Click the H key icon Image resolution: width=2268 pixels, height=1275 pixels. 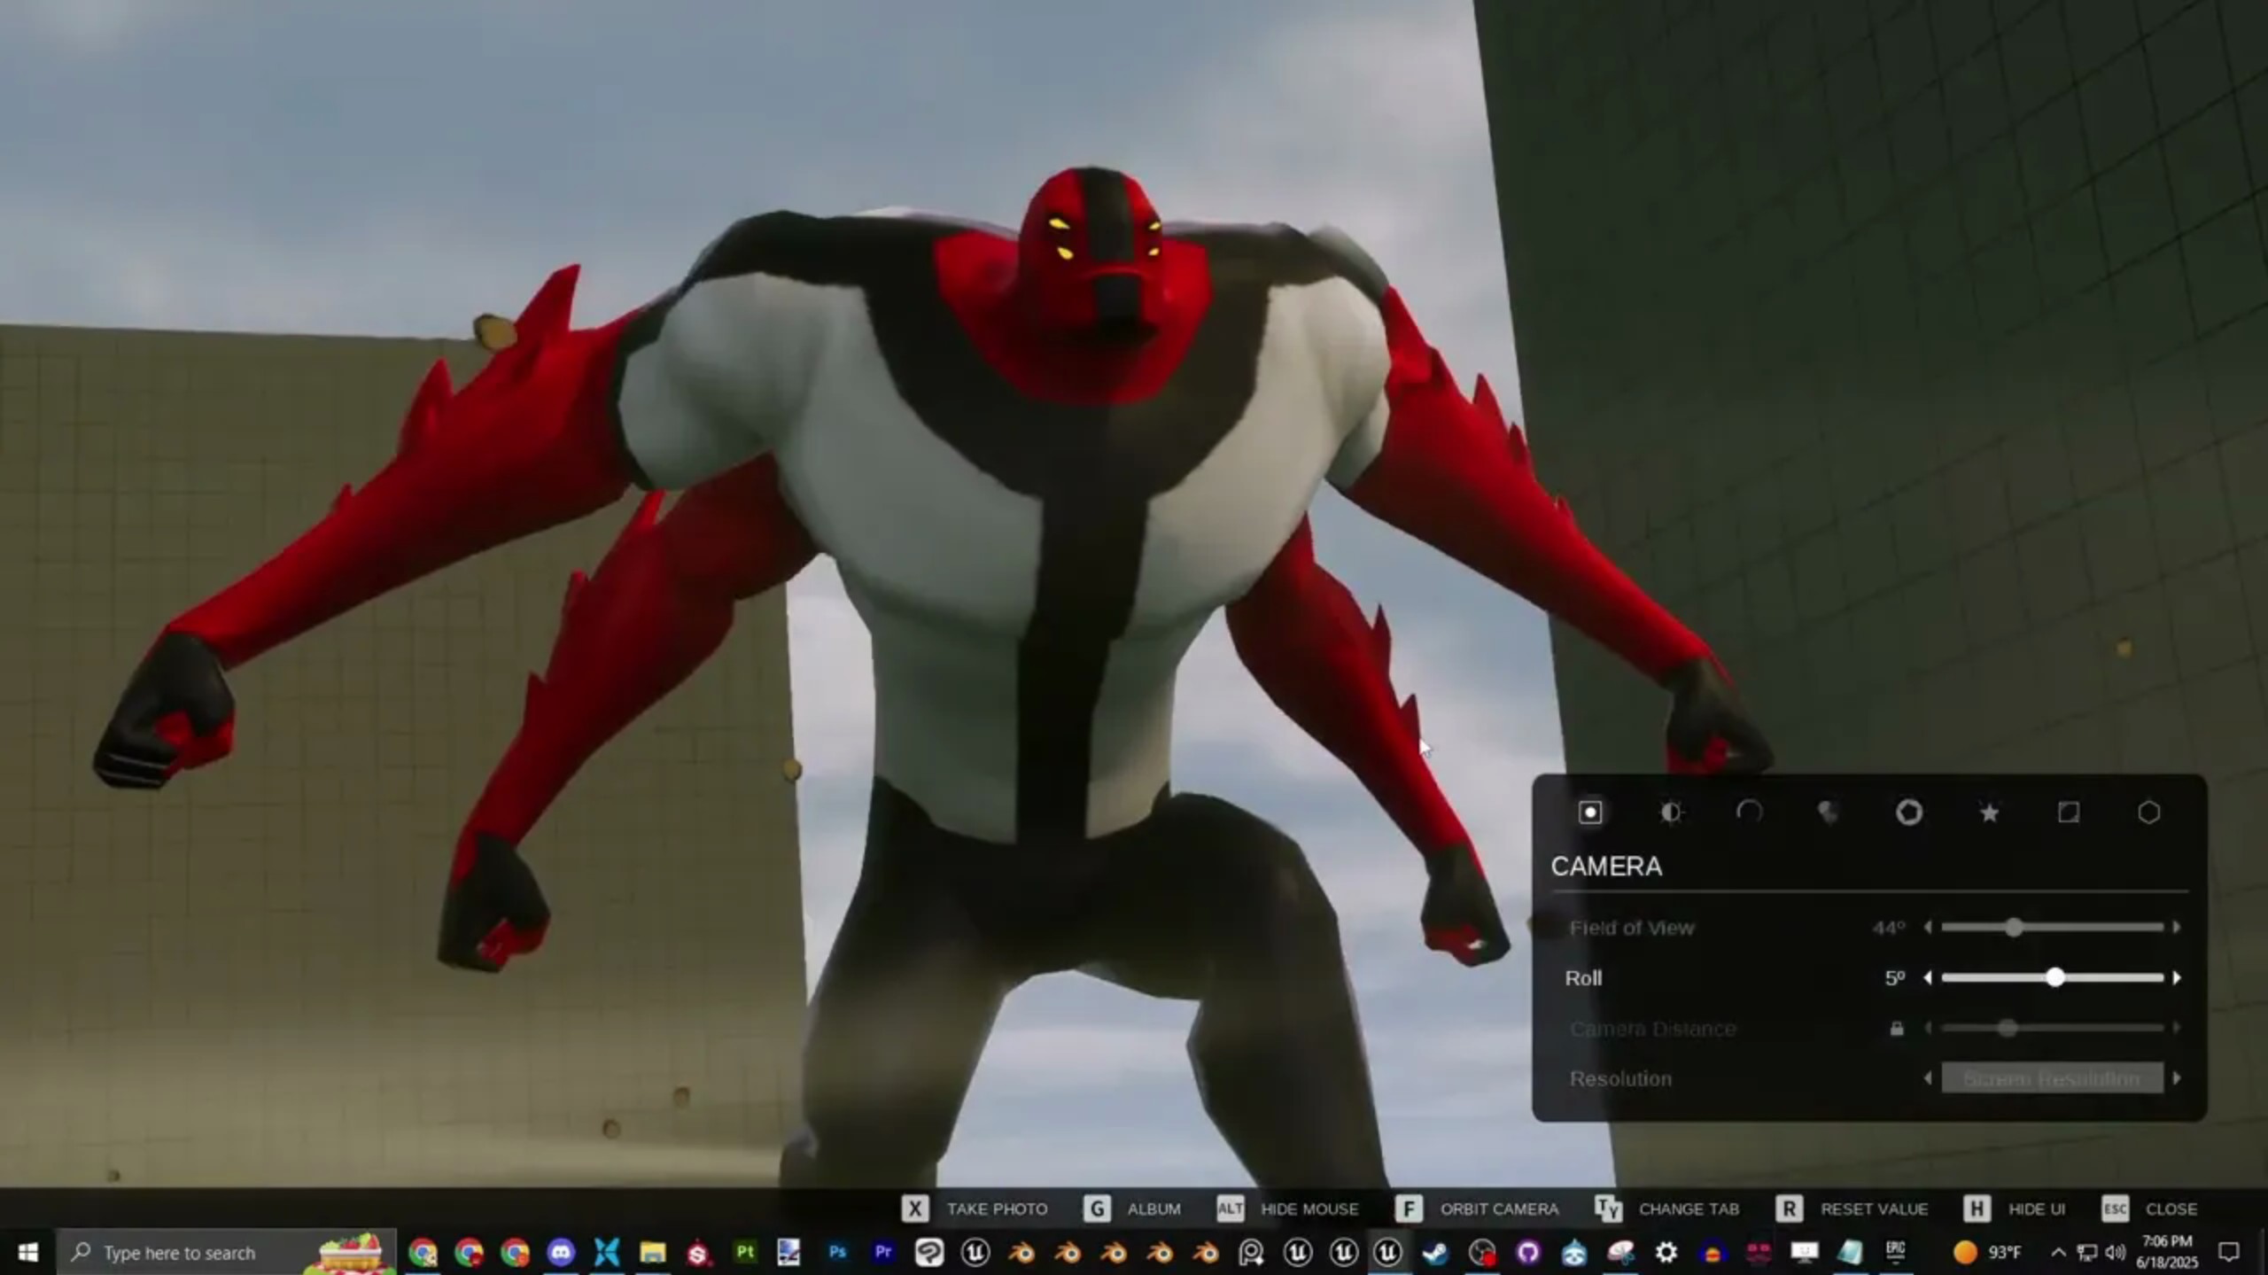[x=1977, y=1209]
